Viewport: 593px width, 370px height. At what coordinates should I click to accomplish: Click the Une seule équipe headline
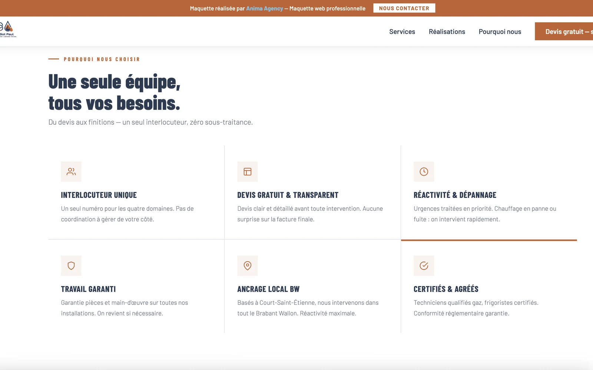click(114, 92)
